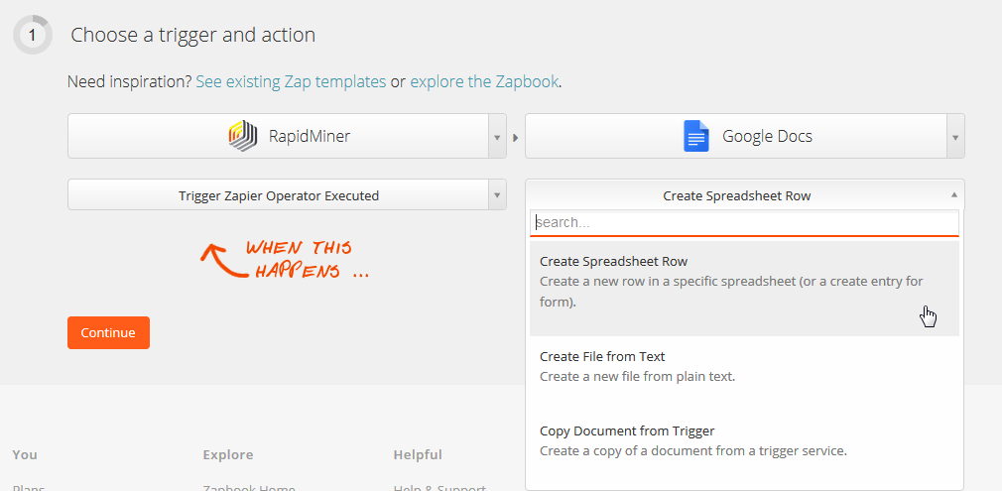Click the Google Docs document icon
This screenshot has height=491, width=1002.
(x=696, y=136)
